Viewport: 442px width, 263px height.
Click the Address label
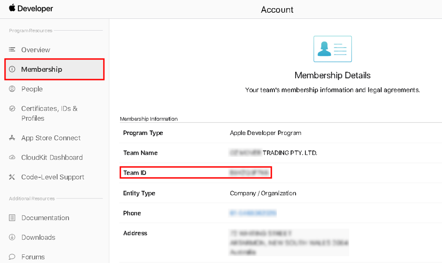[x=135, y=233]
